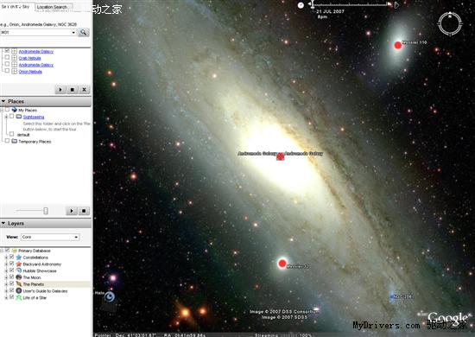
Task: Click the Backyard Astronomy layer icon
Action: coord(19,264)
